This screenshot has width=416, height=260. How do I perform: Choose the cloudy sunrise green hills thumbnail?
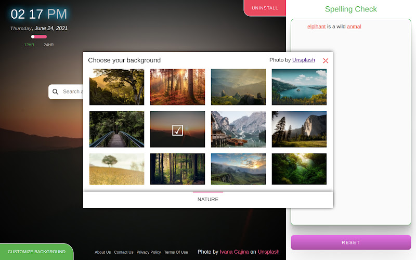click(x=238, y=169)
